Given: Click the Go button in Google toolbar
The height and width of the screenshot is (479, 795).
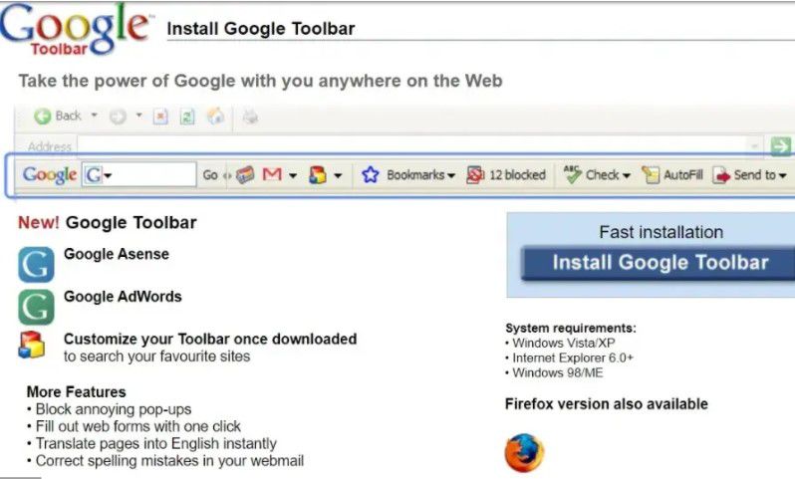Looking at the screenshot, I should pyautogui.click(x=210, y=175).
